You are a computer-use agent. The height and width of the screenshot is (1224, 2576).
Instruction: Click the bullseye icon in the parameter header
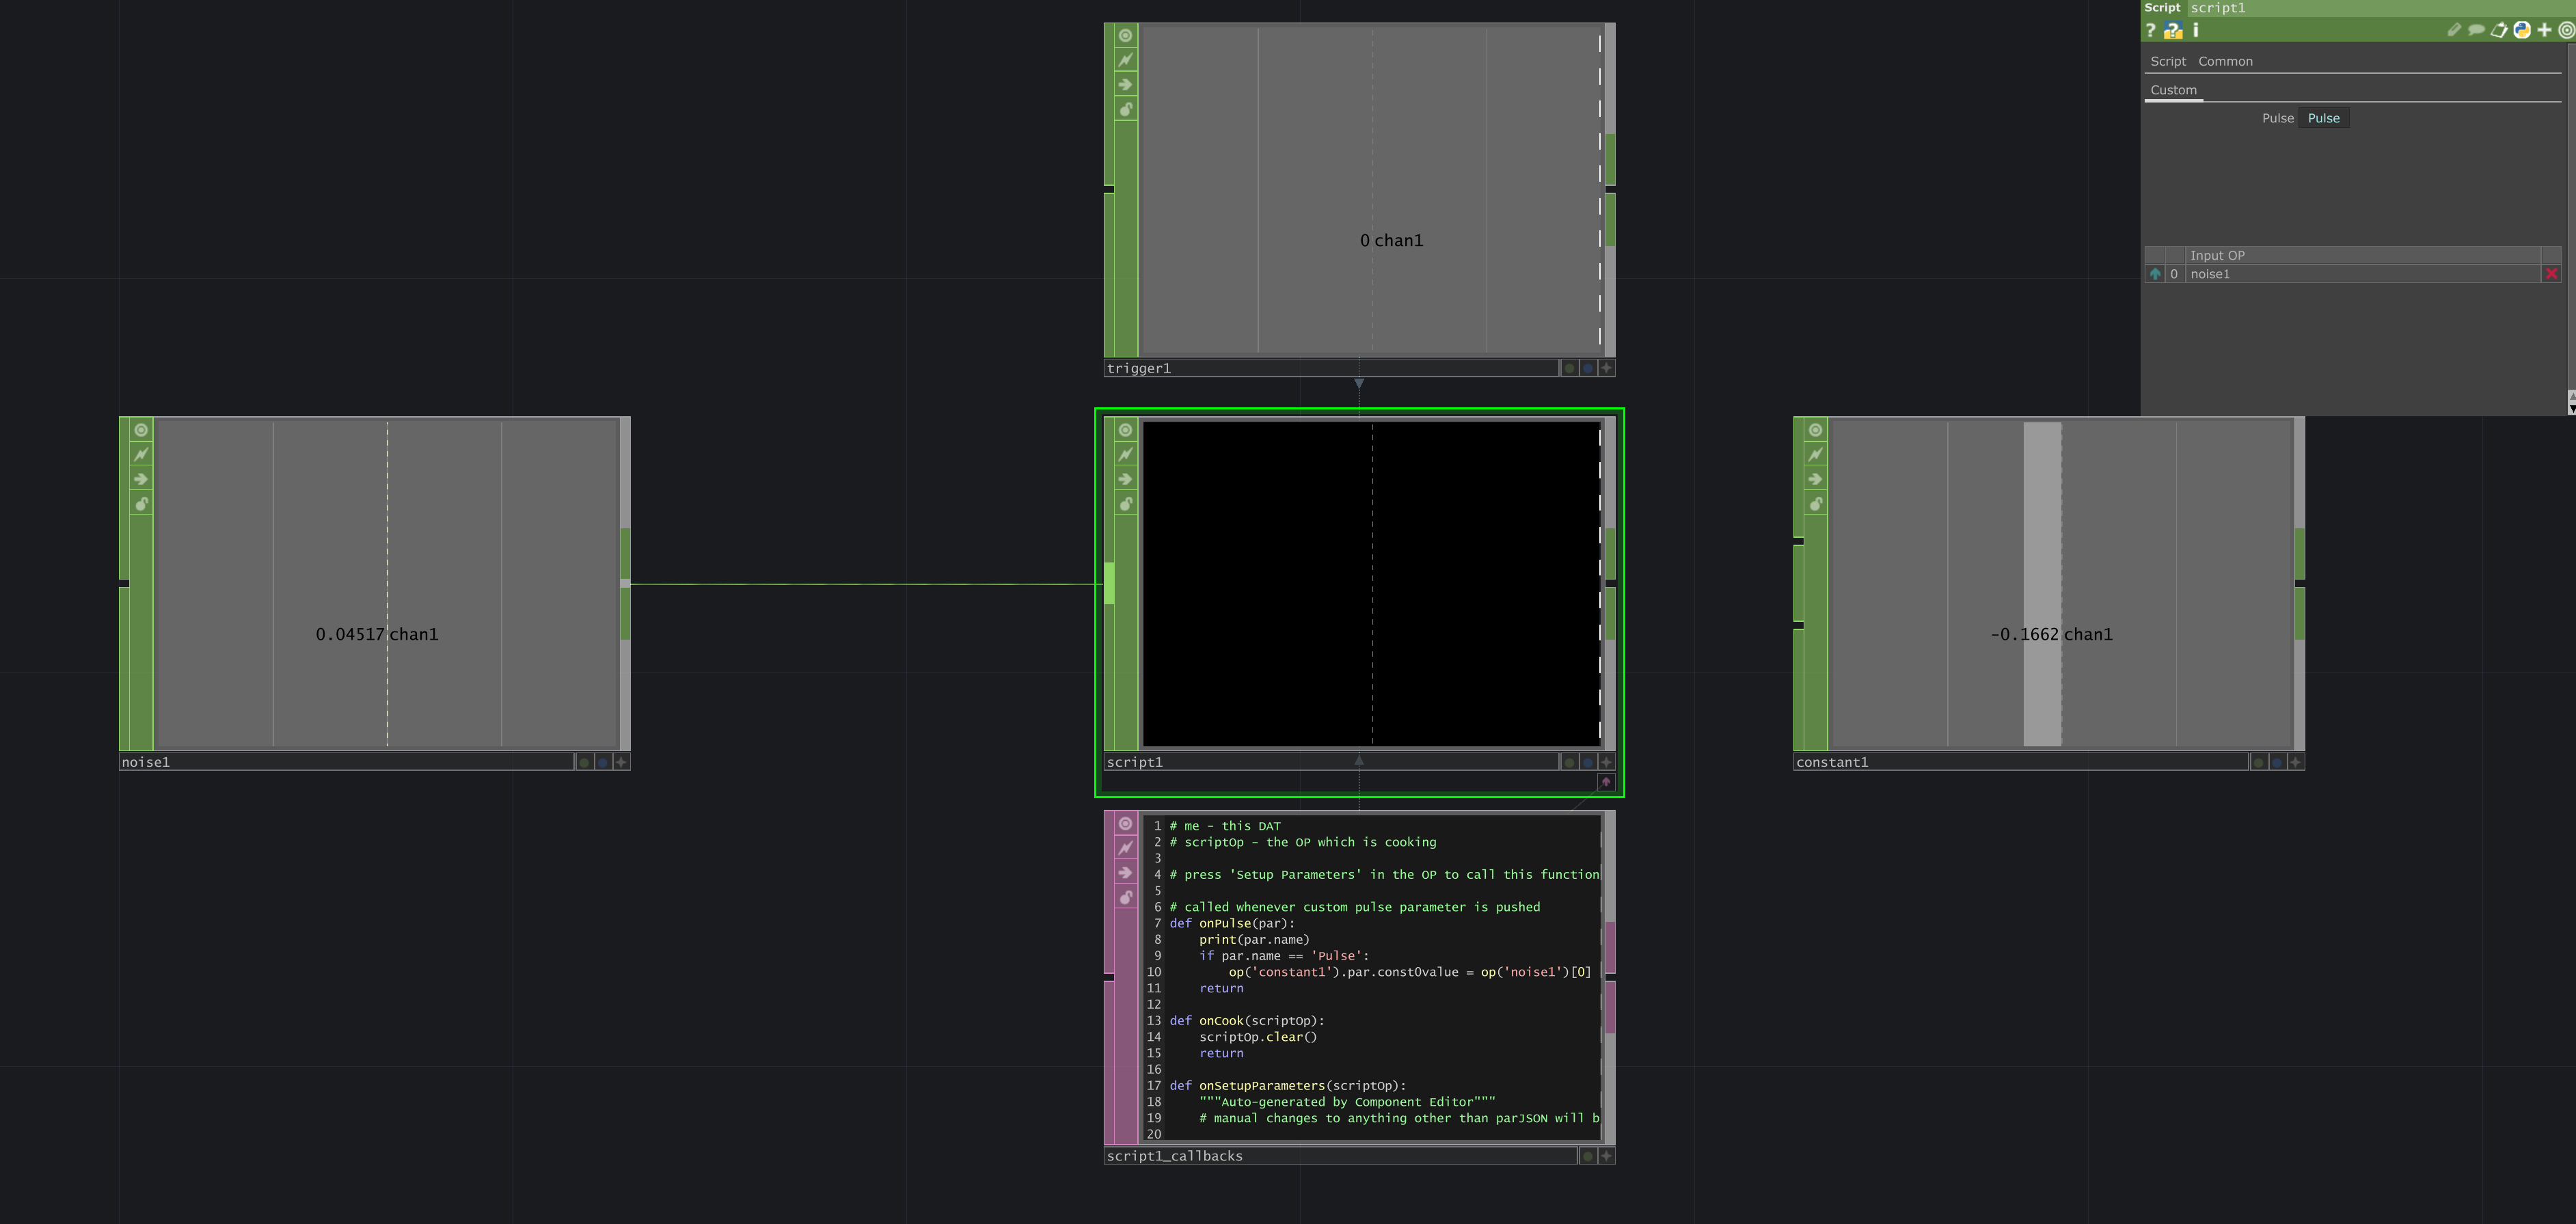[2568, 29]
